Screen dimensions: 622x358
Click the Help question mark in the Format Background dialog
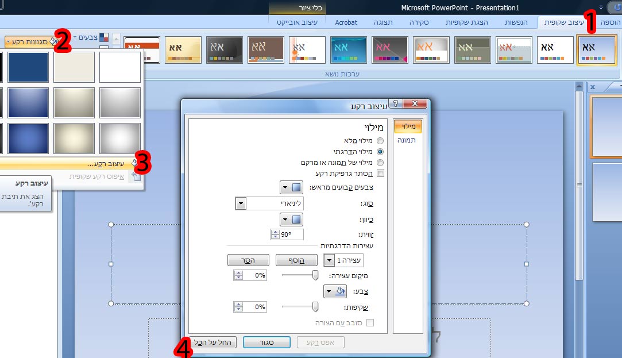click(x=396, y=103)
